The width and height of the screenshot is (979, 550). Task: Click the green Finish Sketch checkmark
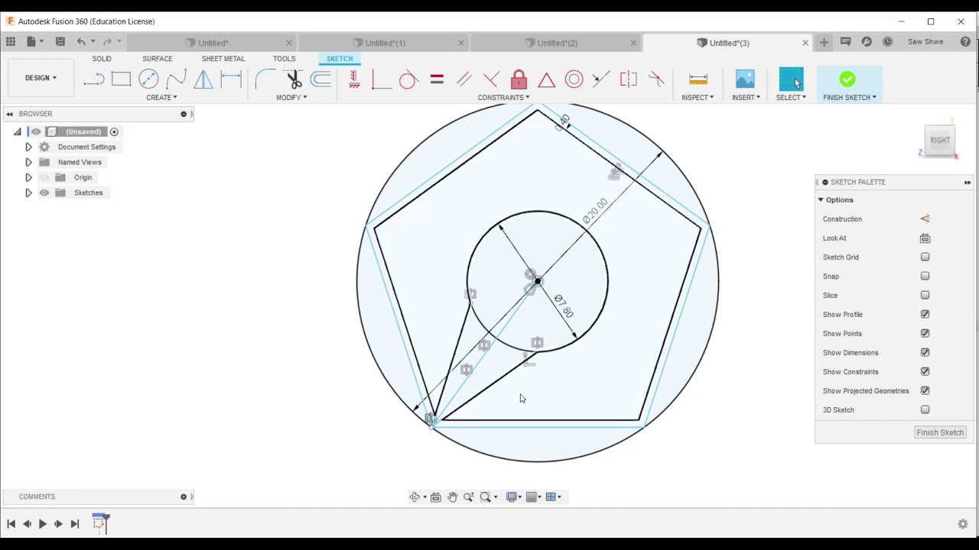tap(847, 79)
